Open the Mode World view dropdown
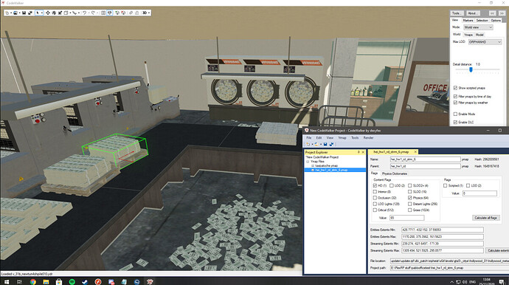Viewport: 509px width, 285px height. (478, 27)
